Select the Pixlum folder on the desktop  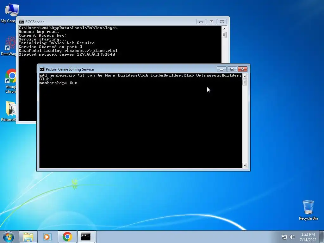click(x=8, y=111)
